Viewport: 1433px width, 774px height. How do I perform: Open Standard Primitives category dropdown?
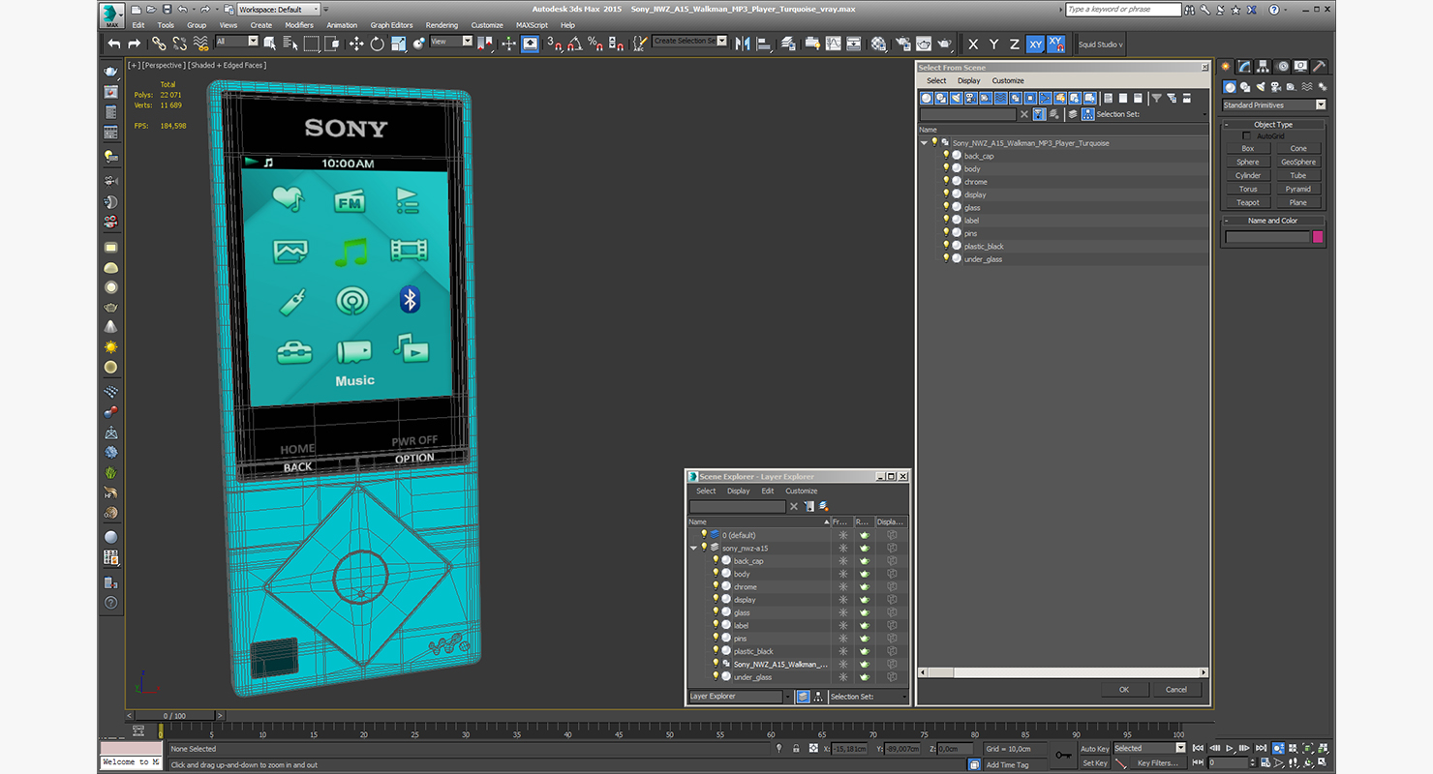coord(1274,105)
